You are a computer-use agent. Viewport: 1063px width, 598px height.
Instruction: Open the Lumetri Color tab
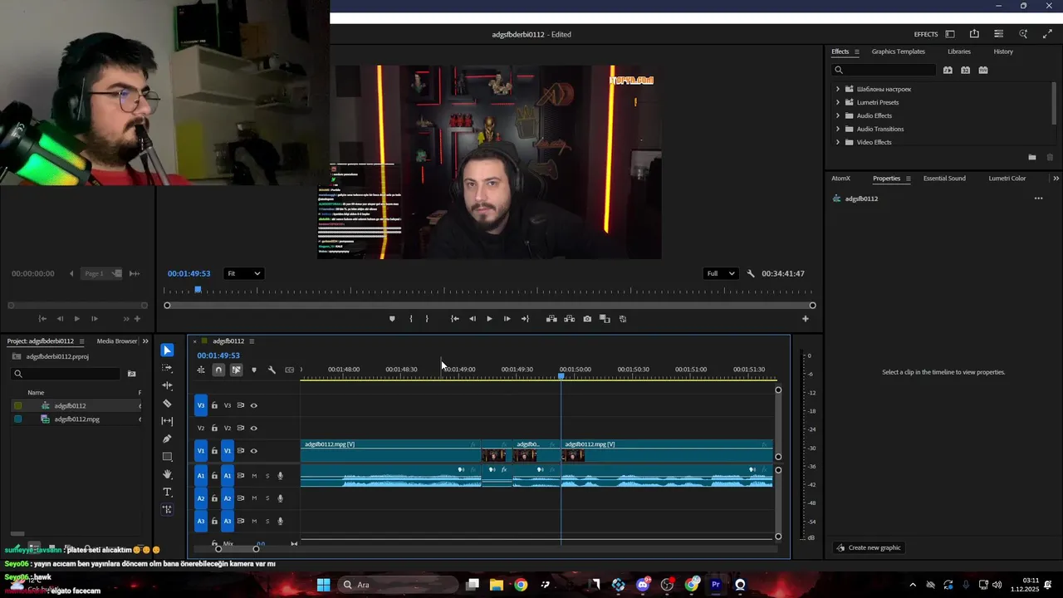(1007, 179)
